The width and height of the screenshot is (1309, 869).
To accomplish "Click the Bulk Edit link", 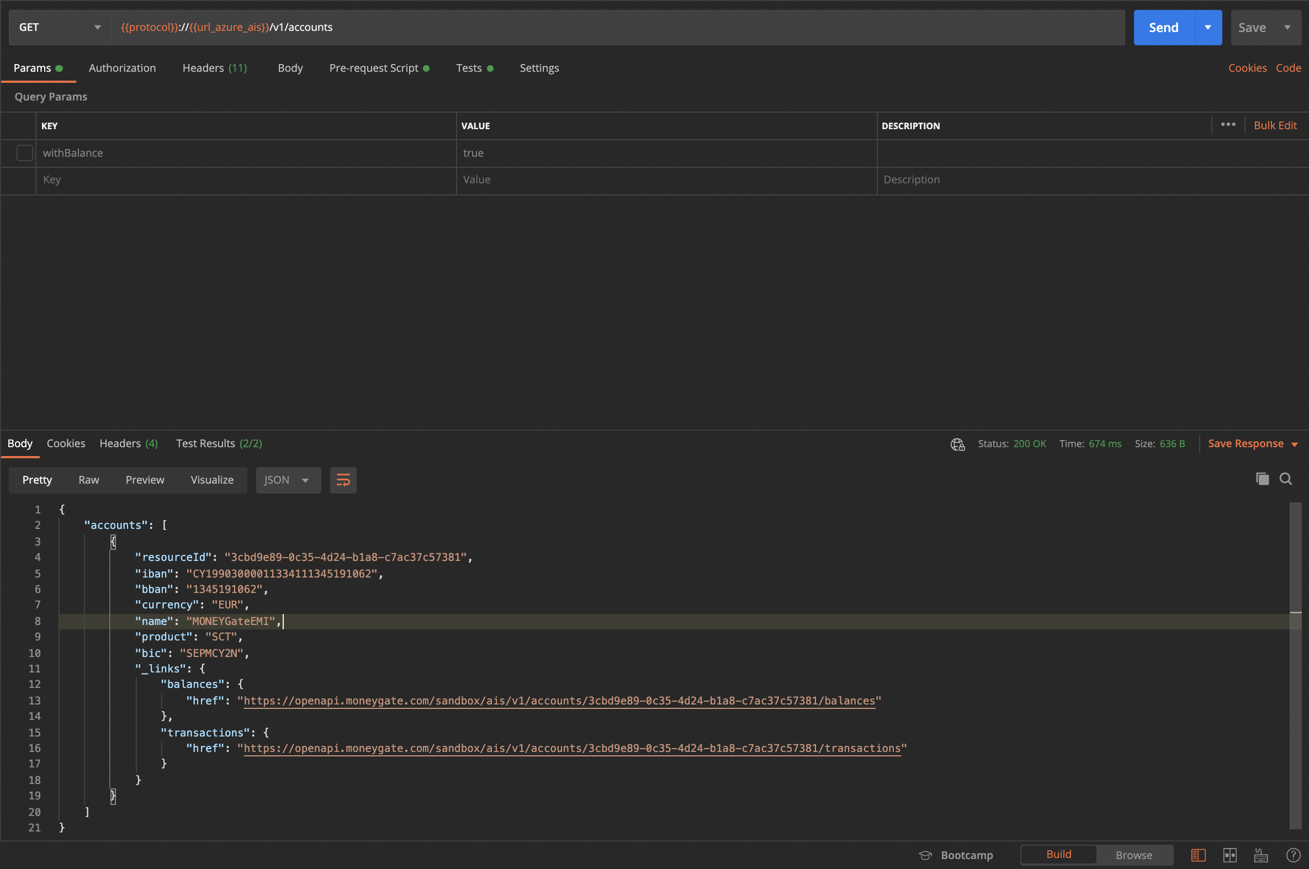I will [x=1275, y=125].
